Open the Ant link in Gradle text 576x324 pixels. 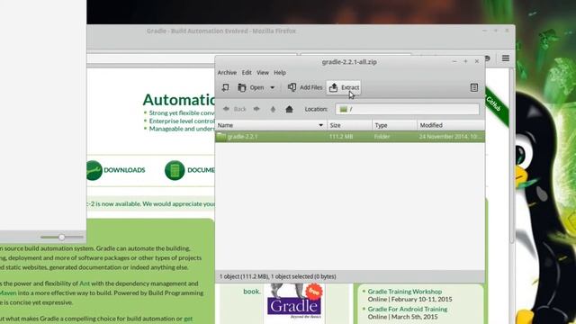[85, 283]
